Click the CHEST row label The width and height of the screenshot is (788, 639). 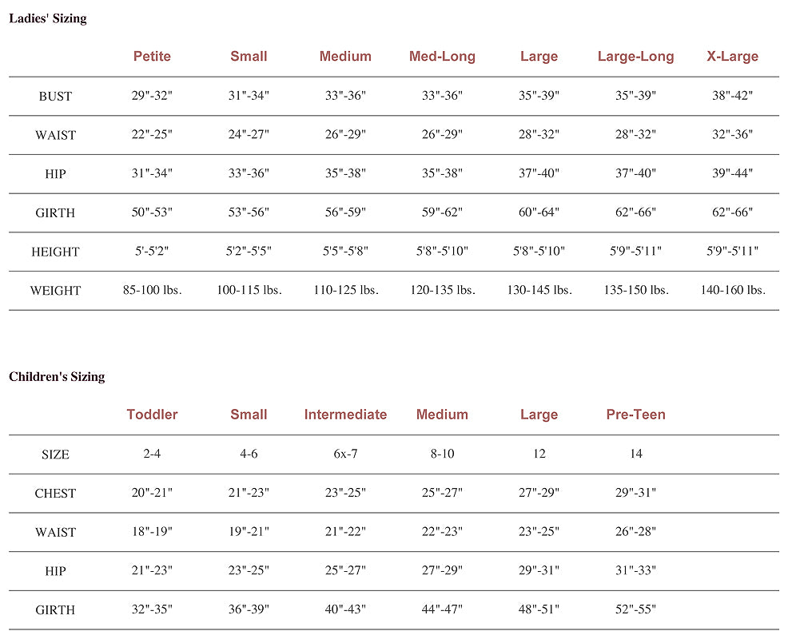click(x=55, y=494)
